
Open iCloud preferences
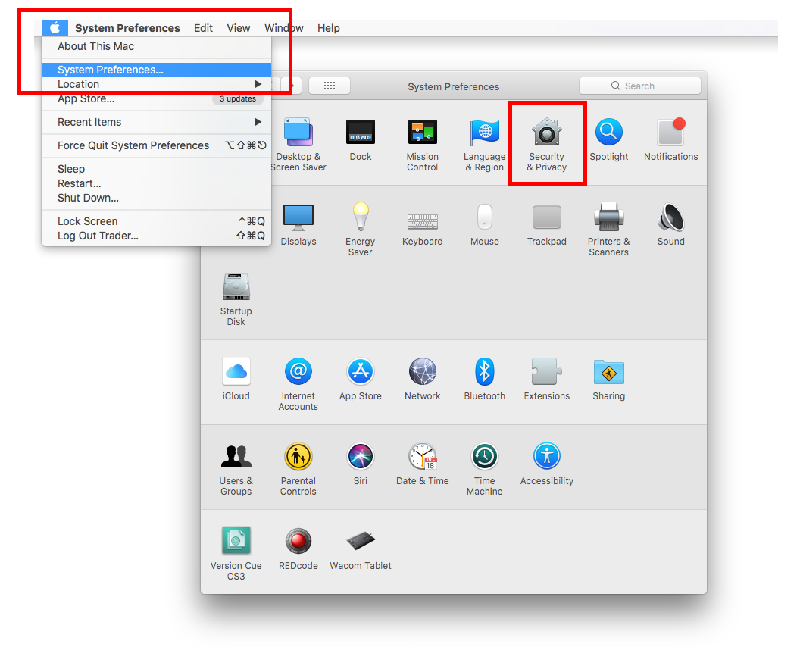pyautogui.click(x=236, y=379)
